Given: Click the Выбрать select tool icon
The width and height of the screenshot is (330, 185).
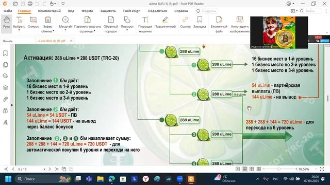Looking at the screenshot, I should tap(19, 20).
